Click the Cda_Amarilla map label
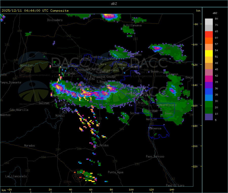Image resolution: width=228 pixels, height=193 pixels. pos(19,110)
